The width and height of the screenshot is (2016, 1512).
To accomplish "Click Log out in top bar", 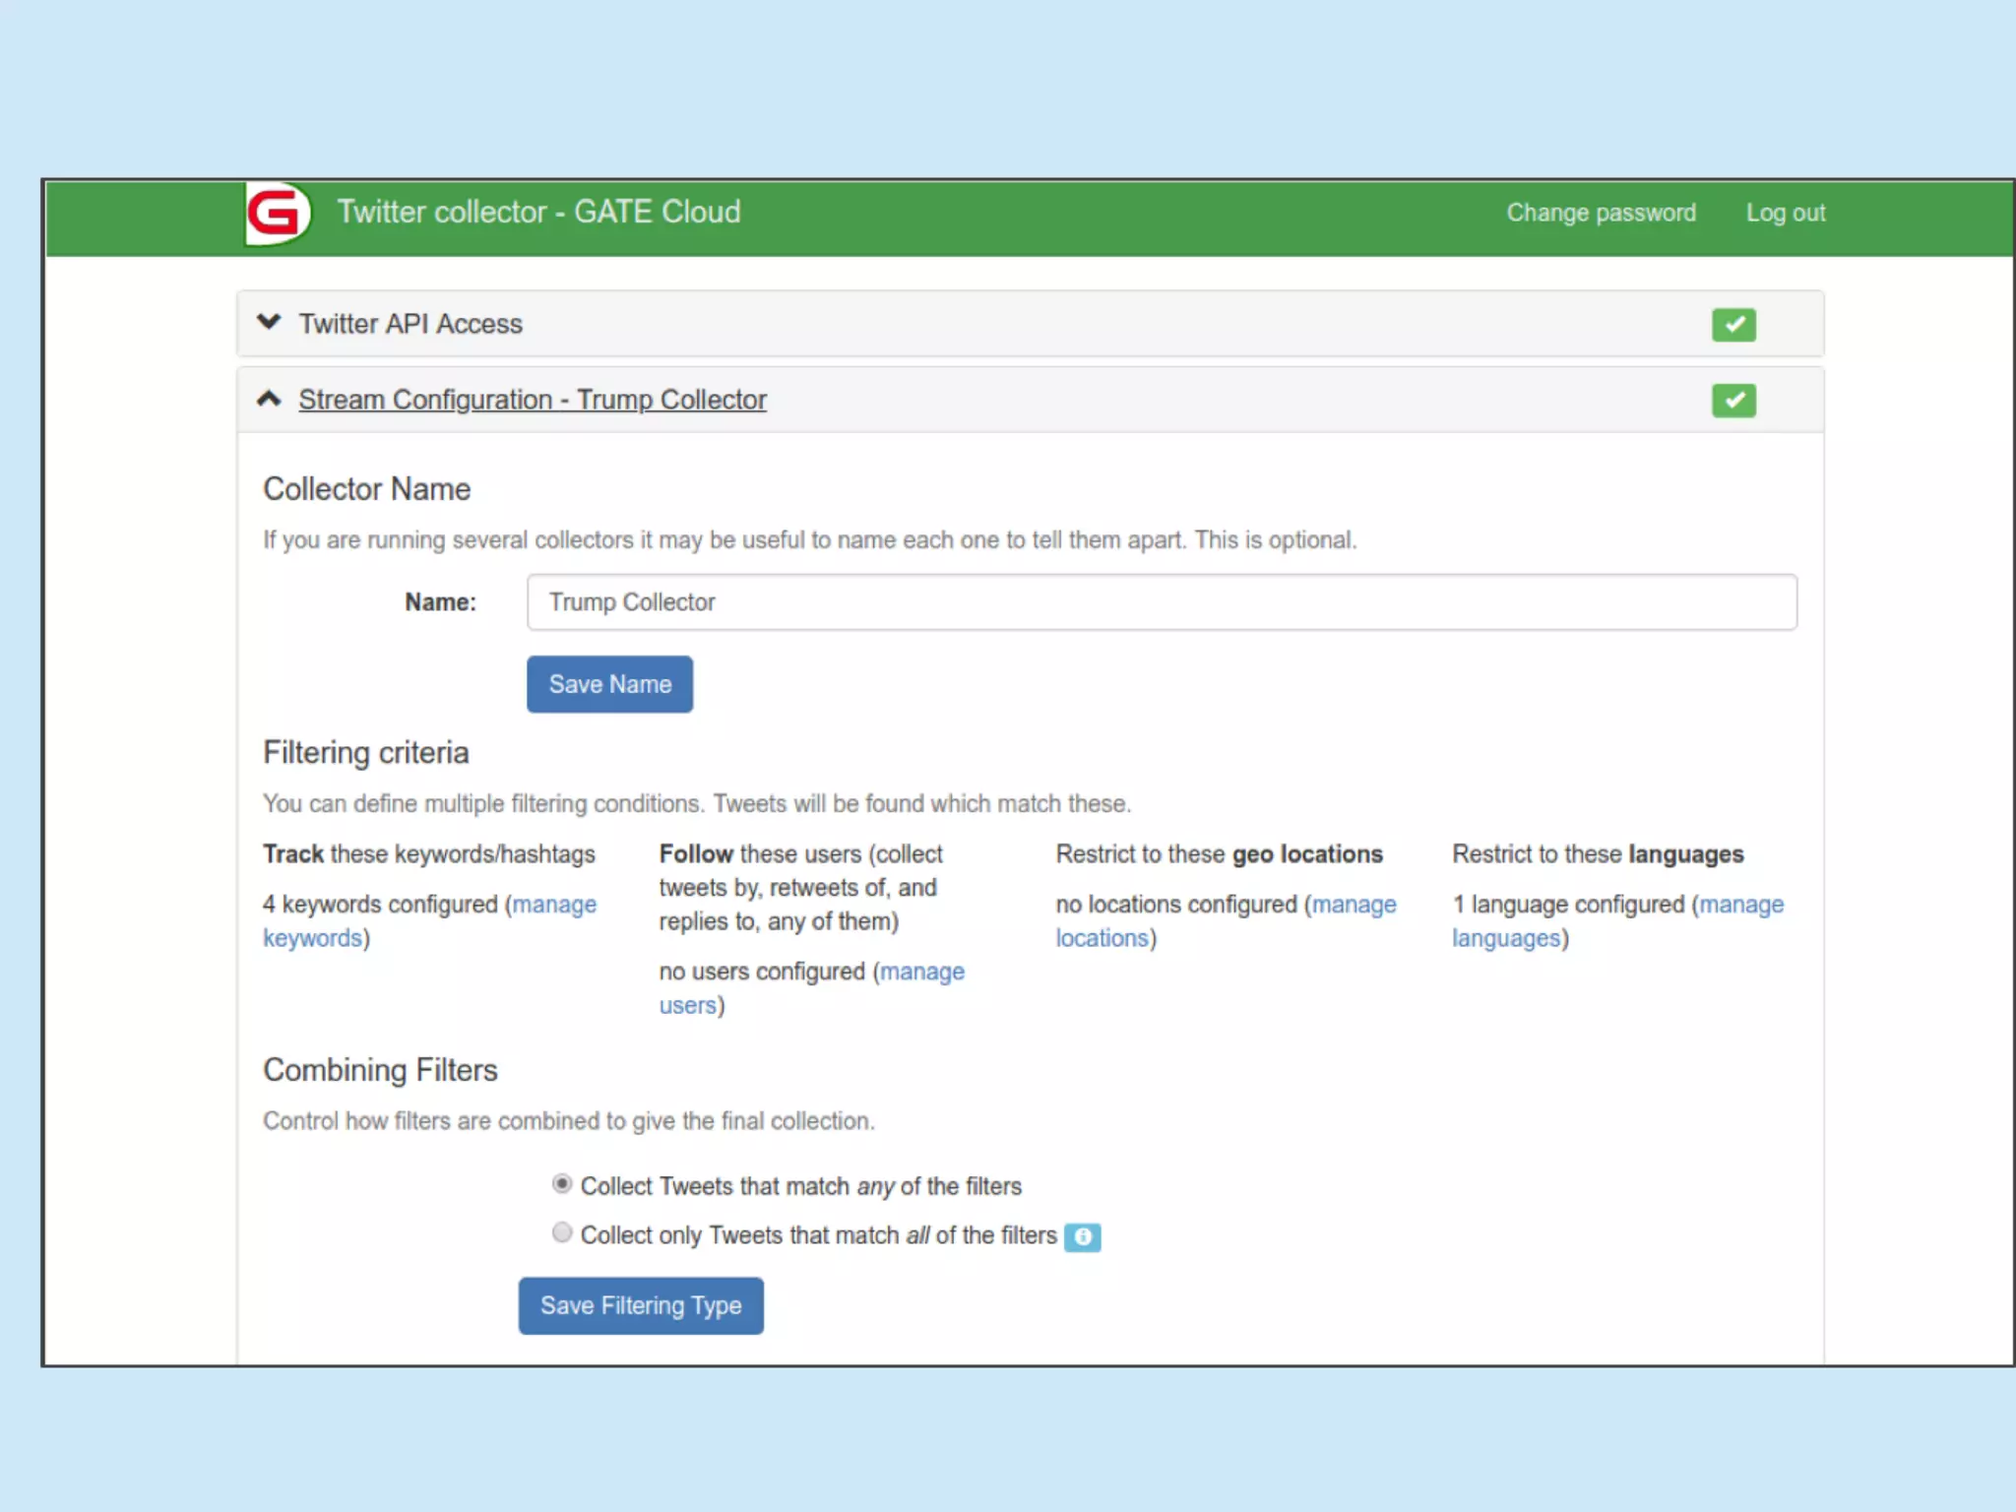I will [x=1785, y=213].
